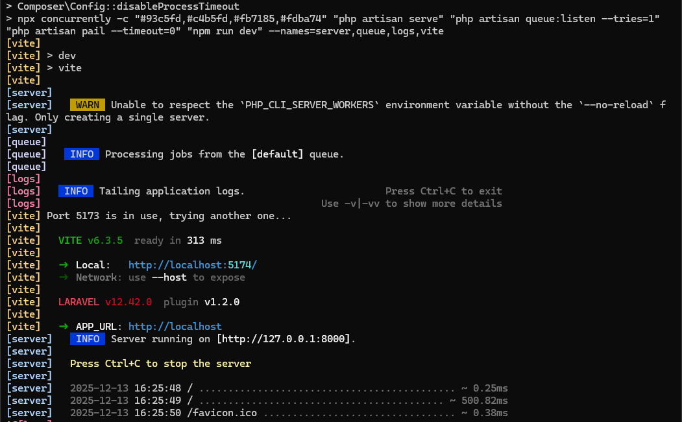The width and height of the screenshot is (682, 422).
Task: Click 'Press Ctrl+C to stop the server' message
Action: 160,364
